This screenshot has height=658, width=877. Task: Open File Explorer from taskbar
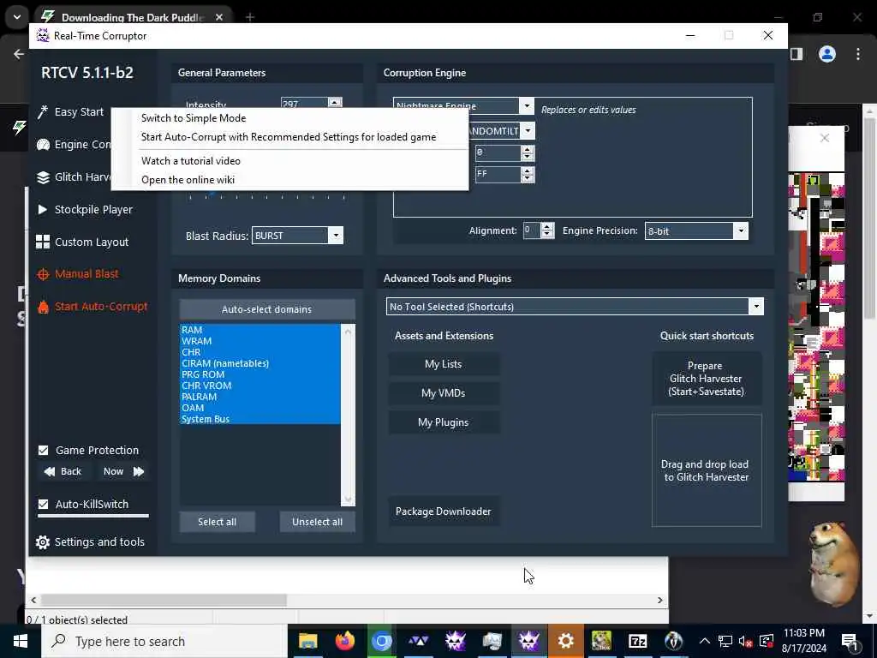pos(307,641)
